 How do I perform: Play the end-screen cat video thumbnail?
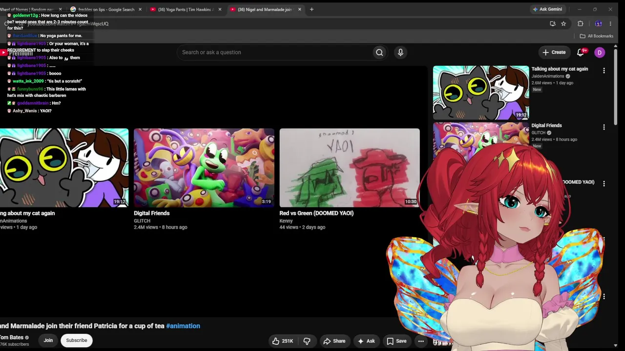[x=64, y=168]
